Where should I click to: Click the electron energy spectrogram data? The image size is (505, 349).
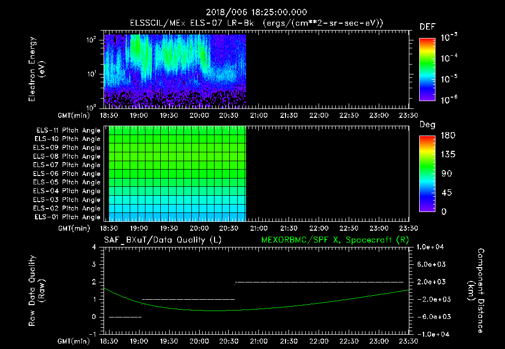[175, 71]
